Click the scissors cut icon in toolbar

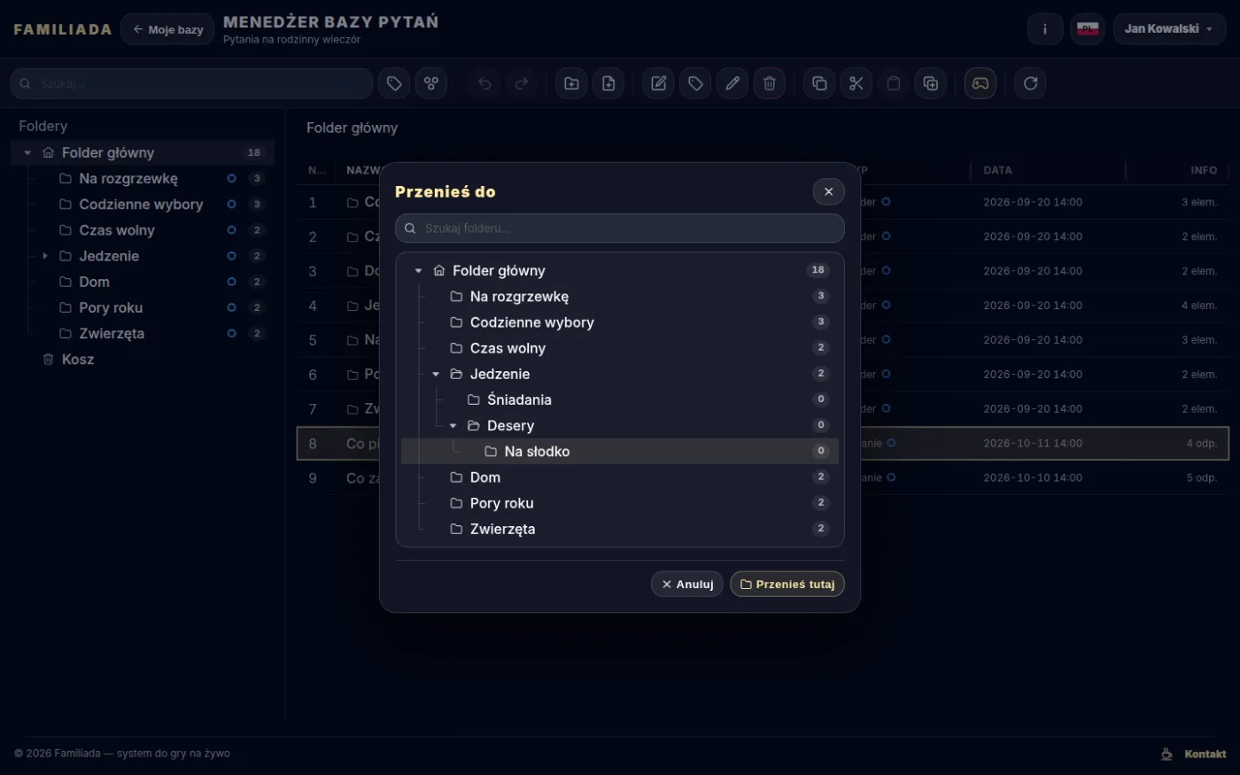856,83
